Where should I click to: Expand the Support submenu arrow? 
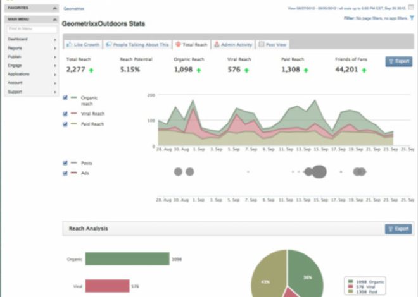click(55, 92)
